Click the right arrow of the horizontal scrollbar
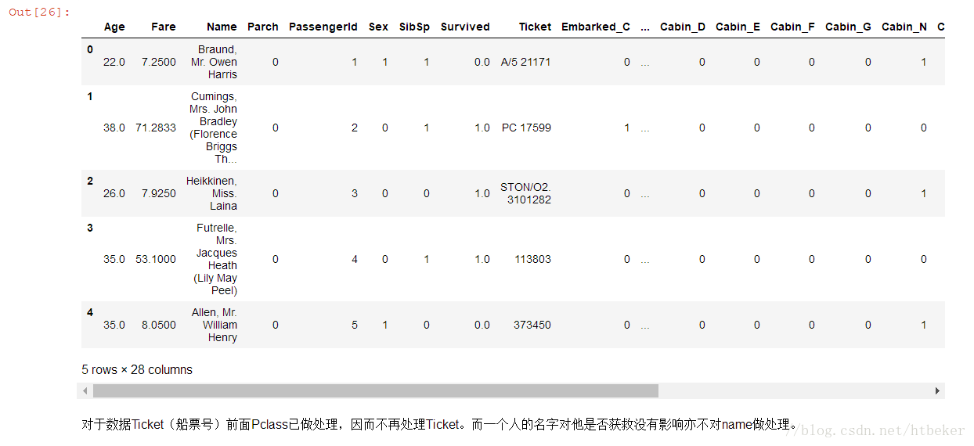 937,390
